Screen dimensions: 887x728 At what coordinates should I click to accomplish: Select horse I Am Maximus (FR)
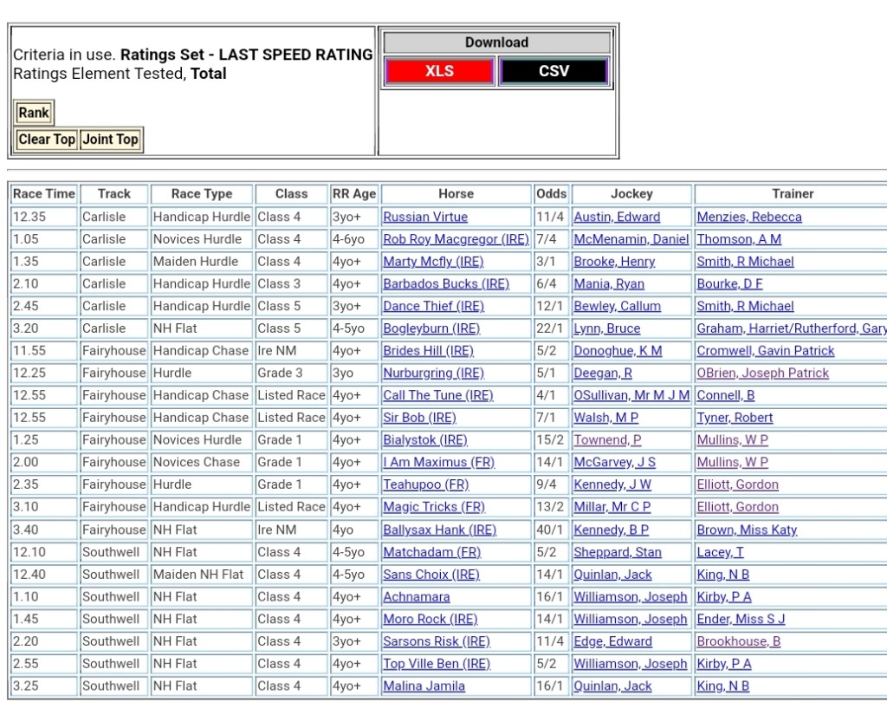click(438, 463)
